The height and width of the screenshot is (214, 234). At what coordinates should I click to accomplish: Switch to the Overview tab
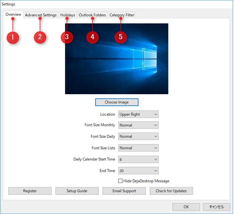point(13,15)
